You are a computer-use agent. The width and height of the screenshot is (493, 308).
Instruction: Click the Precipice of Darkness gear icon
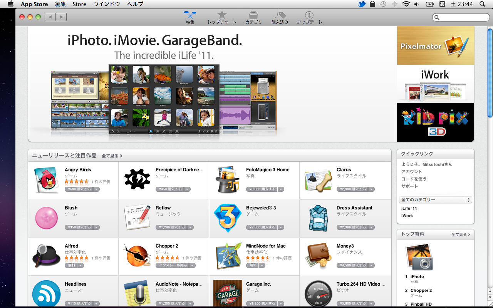click(137, 179)
